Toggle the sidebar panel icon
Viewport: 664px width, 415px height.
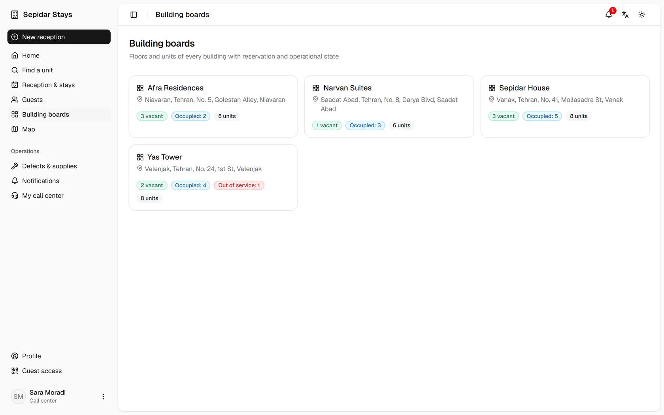pyautogui.click(x=134, y=15)
